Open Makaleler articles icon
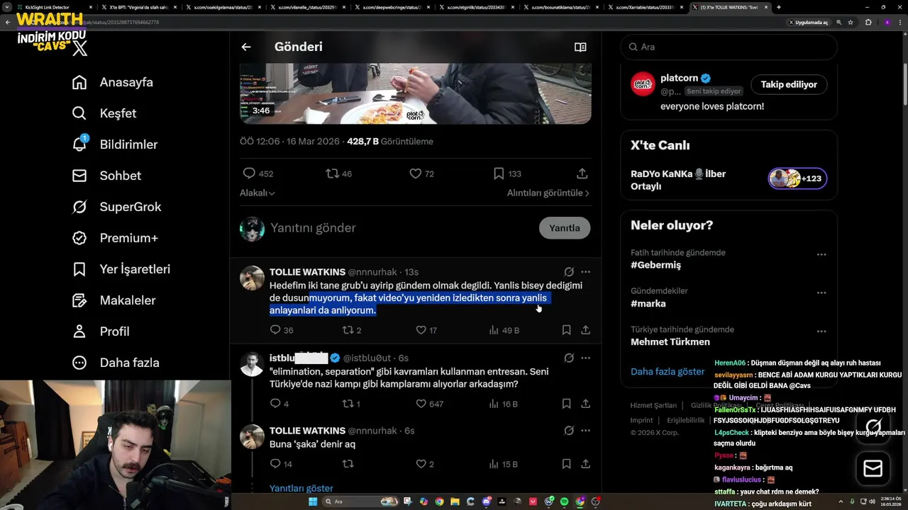 [x=79, y=300]
